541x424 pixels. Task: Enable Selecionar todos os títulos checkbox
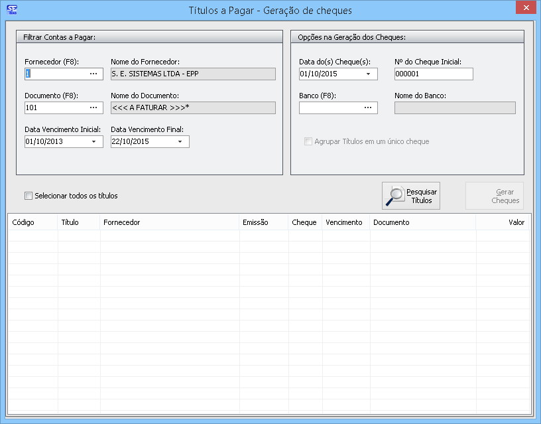pyautogui.click(x=29, y=196)
